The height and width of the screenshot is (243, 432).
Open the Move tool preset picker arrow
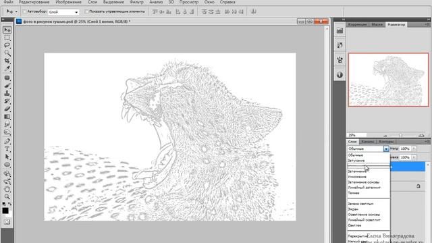tap(16, 11)
